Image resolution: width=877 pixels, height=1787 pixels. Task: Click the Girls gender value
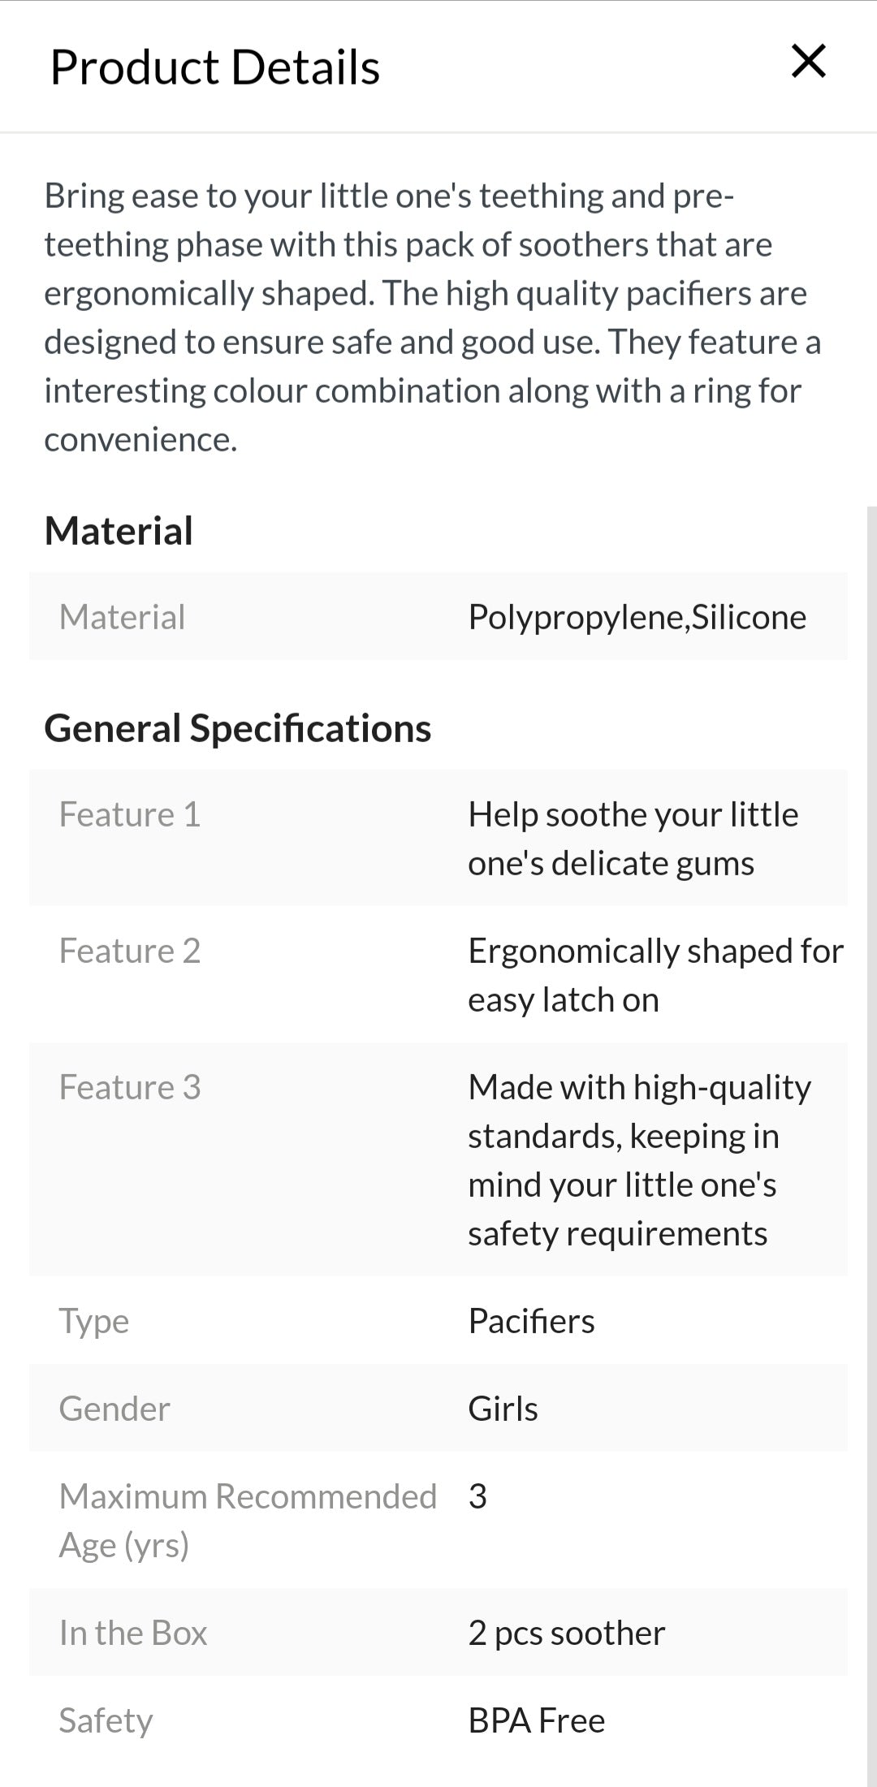pyautogui.click(x=503, y=1409)
